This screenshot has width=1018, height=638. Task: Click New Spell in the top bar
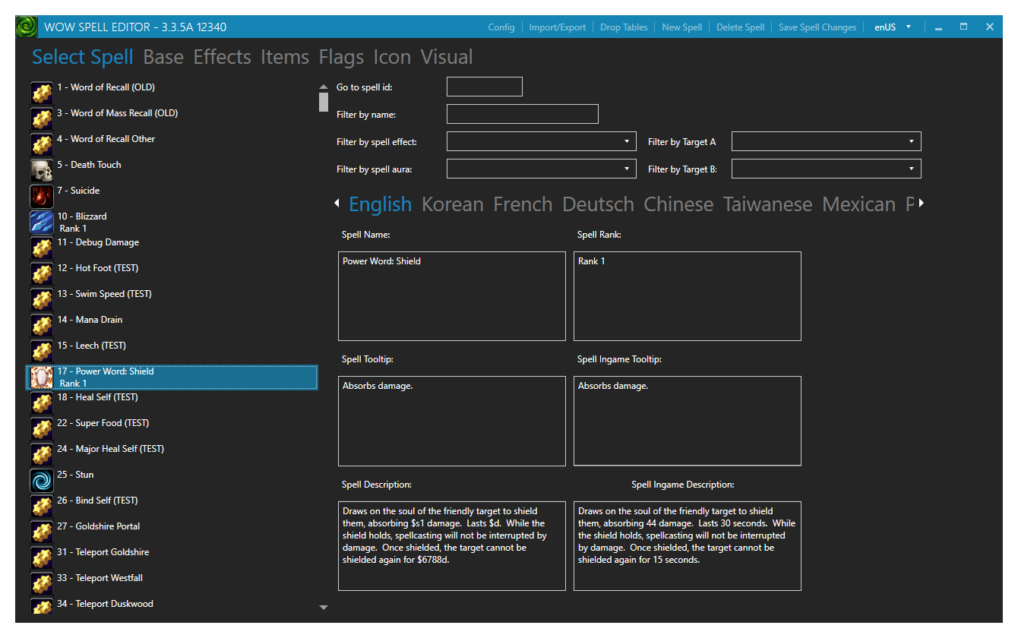click(681, 26)
